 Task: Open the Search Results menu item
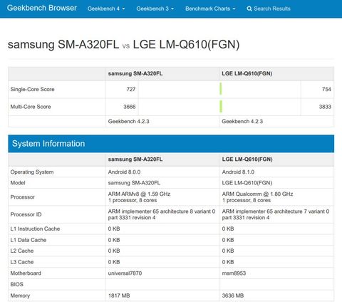(269, 9)
